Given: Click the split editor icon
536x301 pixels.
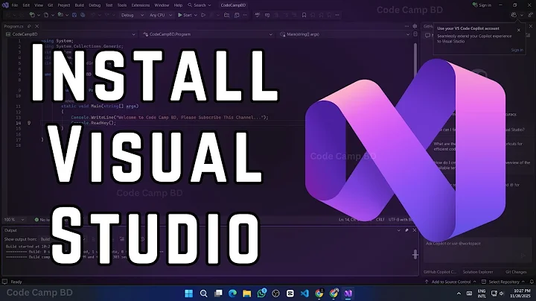Looking at the screenshot, I should click(x=415, y=34).
